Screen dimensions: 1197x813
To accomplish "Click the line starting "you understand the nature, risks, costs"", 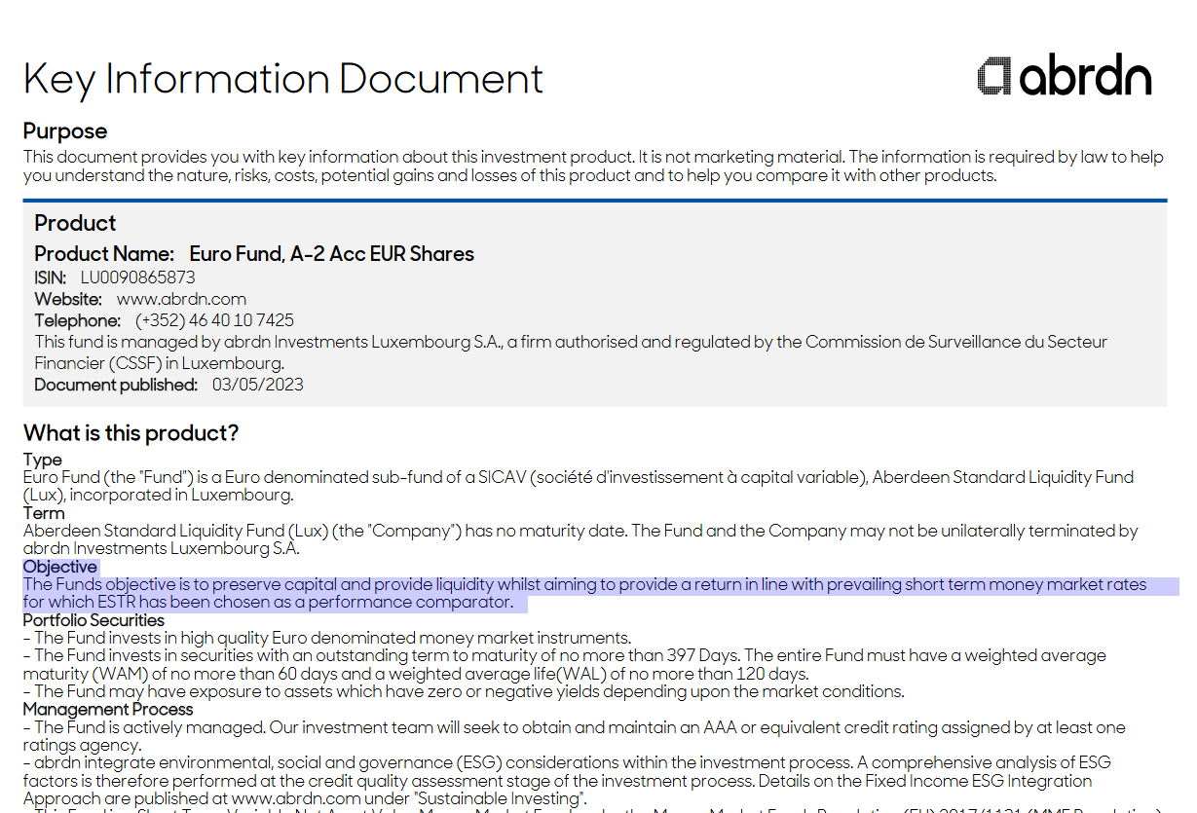I will click(510, 175).
